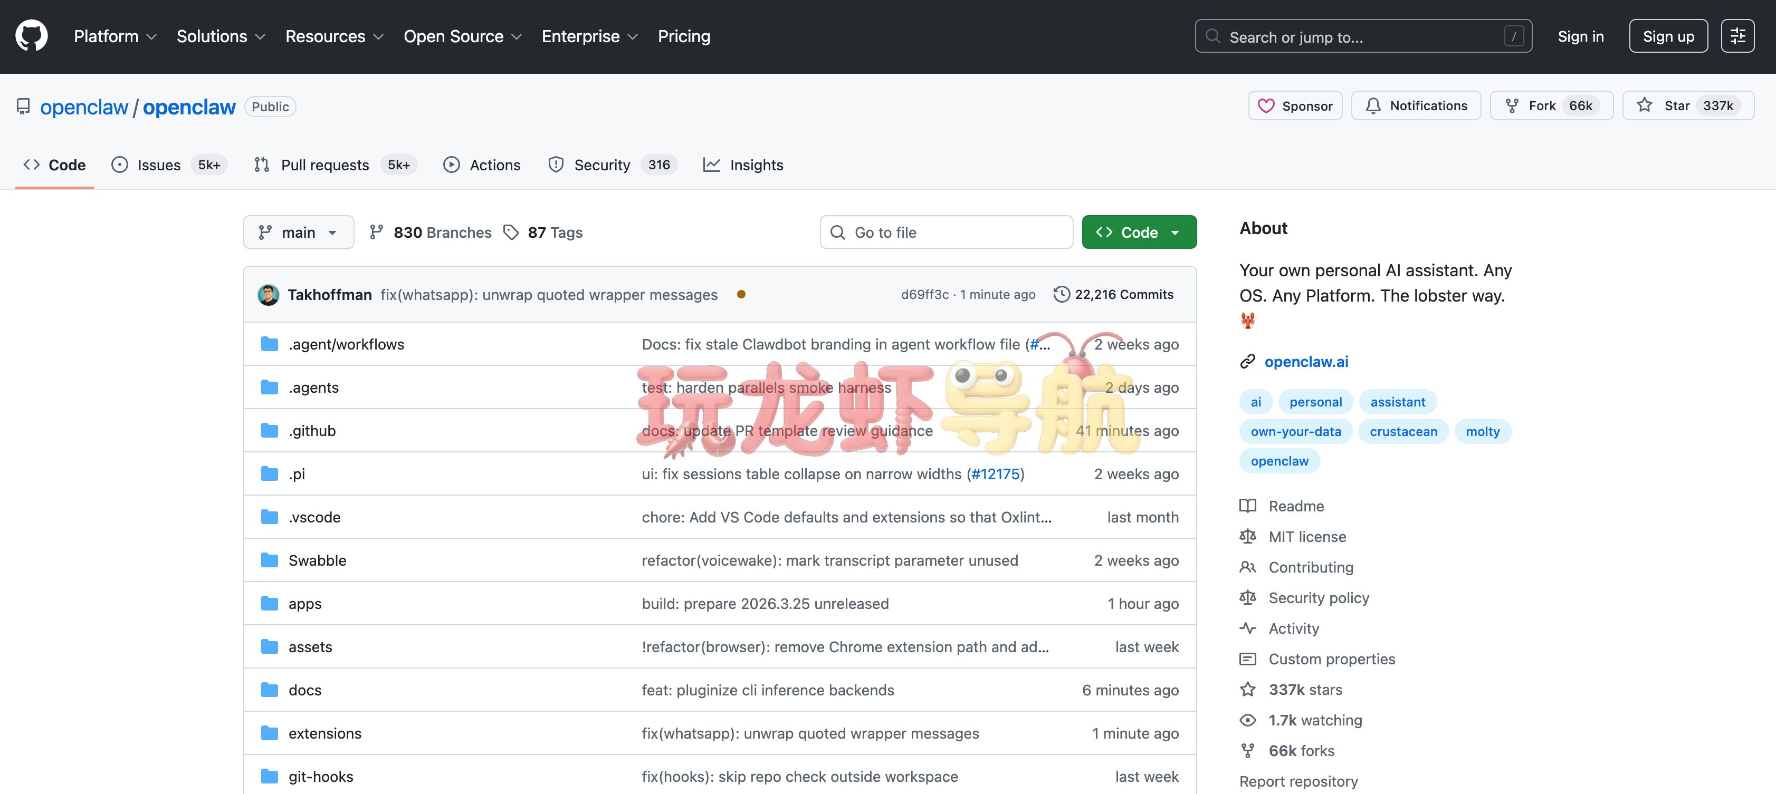Screen dimensions: 1776x794
Task: Open the docs folder
Action: point(305,690)
